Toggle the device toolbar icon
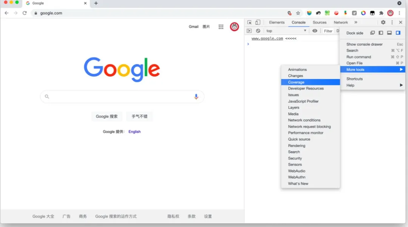Viewport: 408px width, 227px height. (258, 22)
